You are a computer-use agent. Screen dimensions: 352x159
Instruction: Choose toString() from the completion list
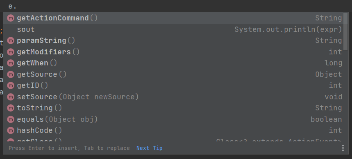click(x=173, y=108)
